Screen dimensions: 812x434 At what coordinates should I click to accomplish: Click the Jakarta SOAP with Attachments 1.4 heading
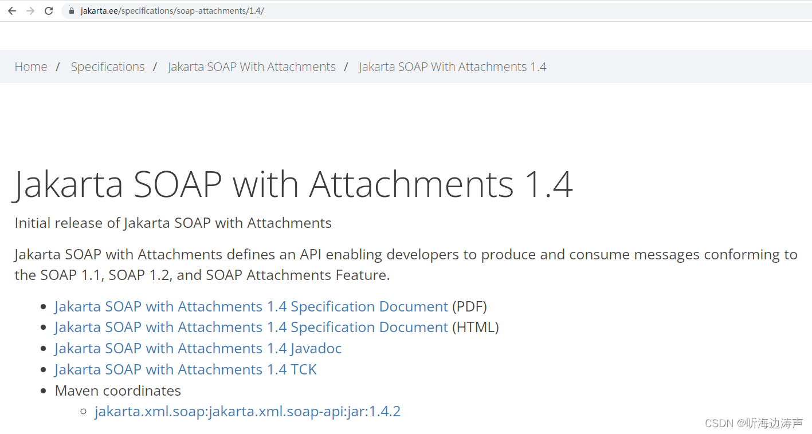293,184
